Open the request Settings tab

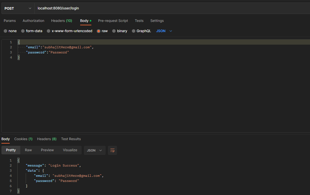[157, 20]
